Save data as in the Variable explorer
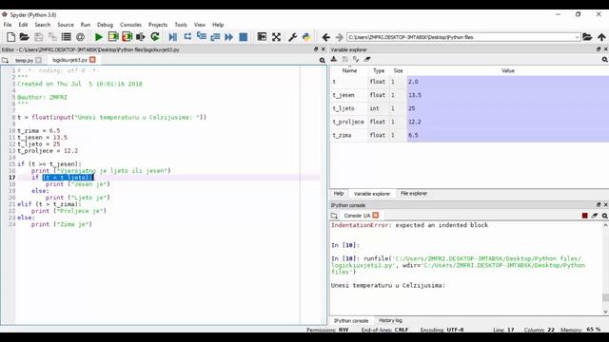609x342 pixels. click(x=356, y=59)
